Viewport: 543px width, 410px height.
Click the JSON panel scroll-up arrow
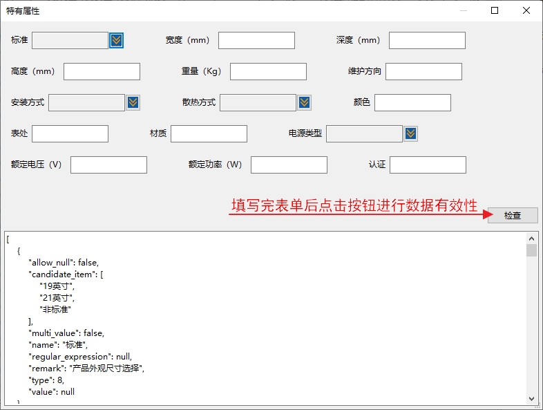coord(531,237)
